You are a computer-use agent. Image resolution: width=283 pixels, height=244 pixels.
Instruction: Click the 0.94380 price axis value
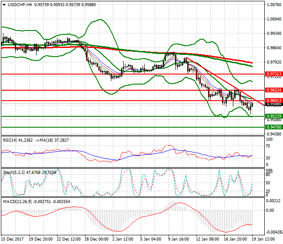click(274, 134)
